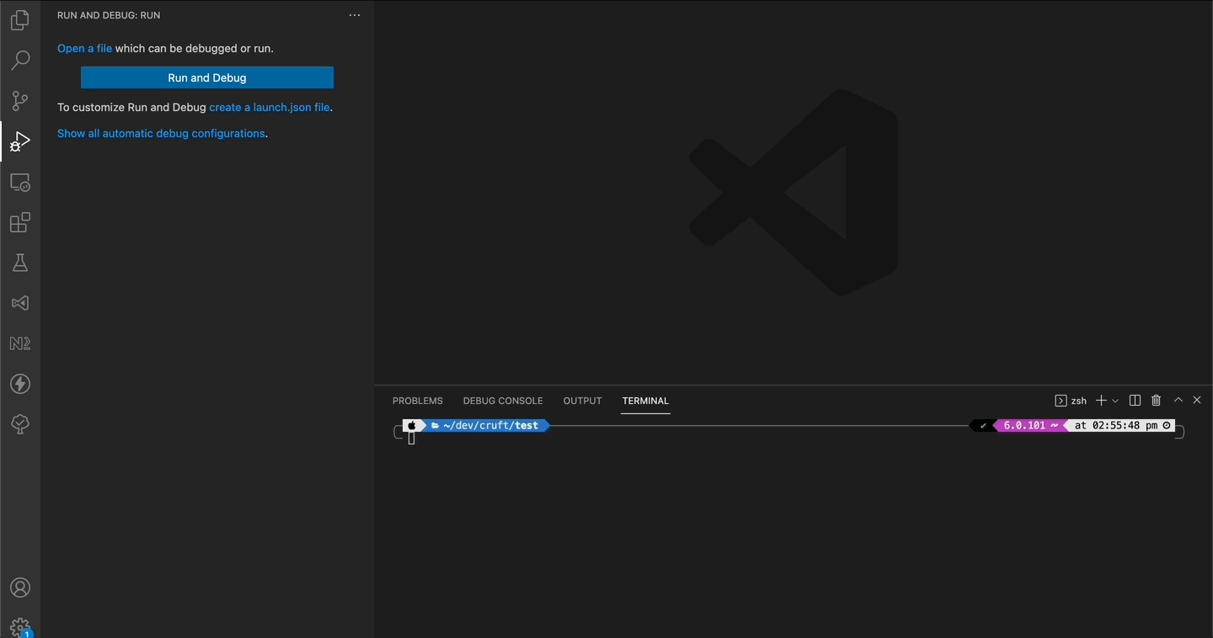Click the ~/dev/cruft/test path in prompt

pos(490,425)
